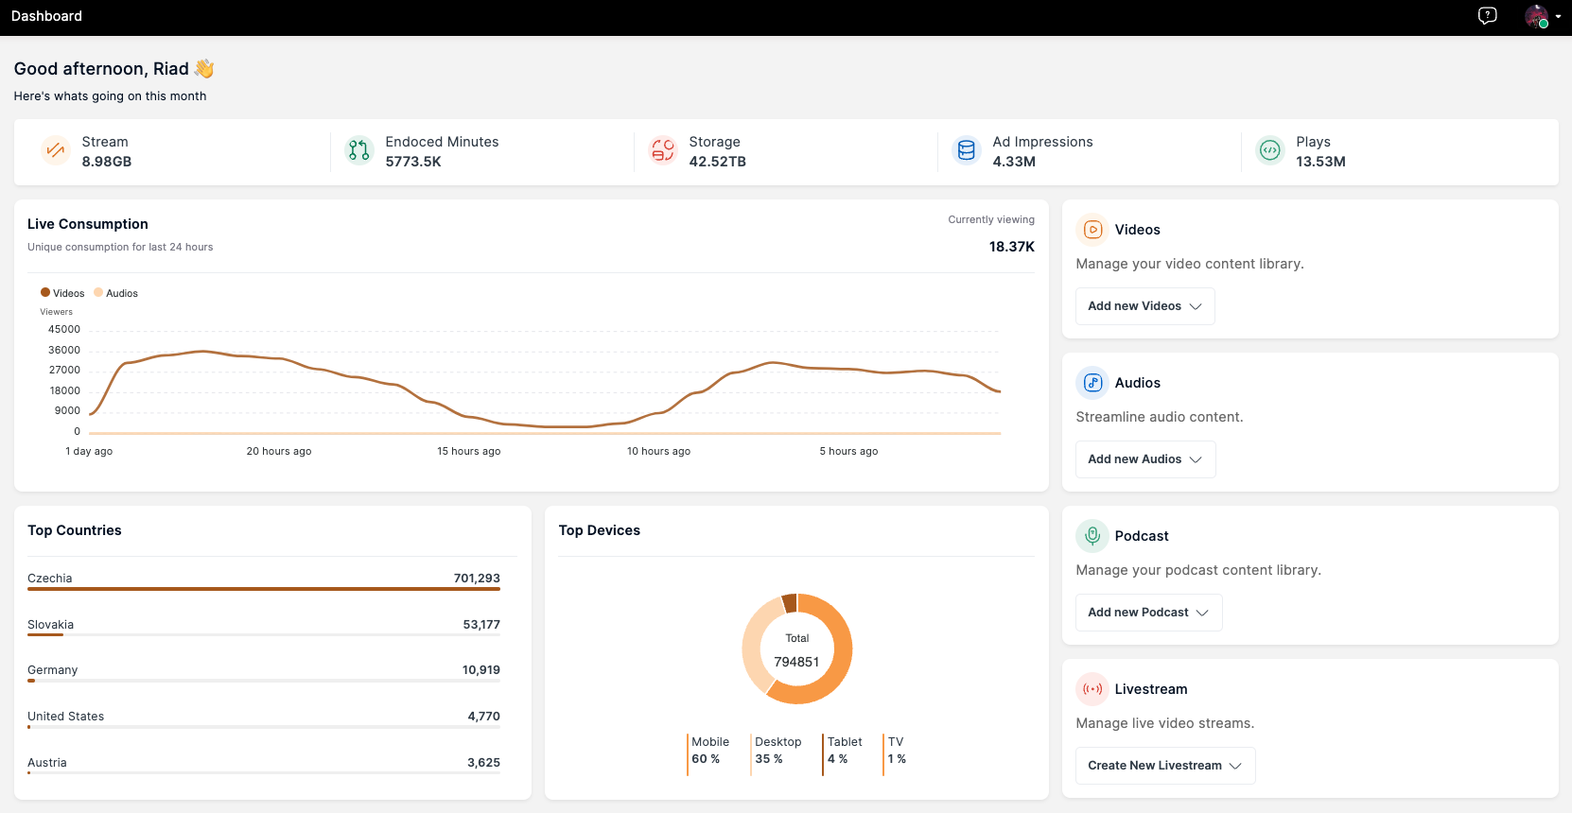1572x813 pixels.
Task: Click the 45000 viewers axis label
Action: 64,330
